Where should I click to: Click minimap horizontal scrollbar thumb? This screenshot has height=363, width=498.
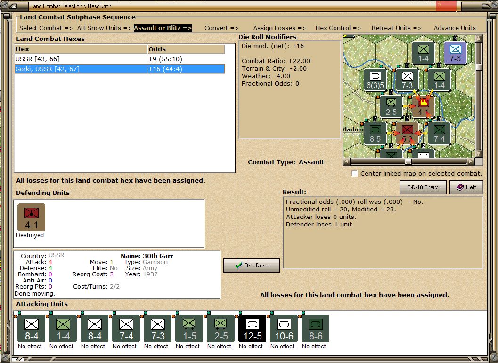[408, 162]
